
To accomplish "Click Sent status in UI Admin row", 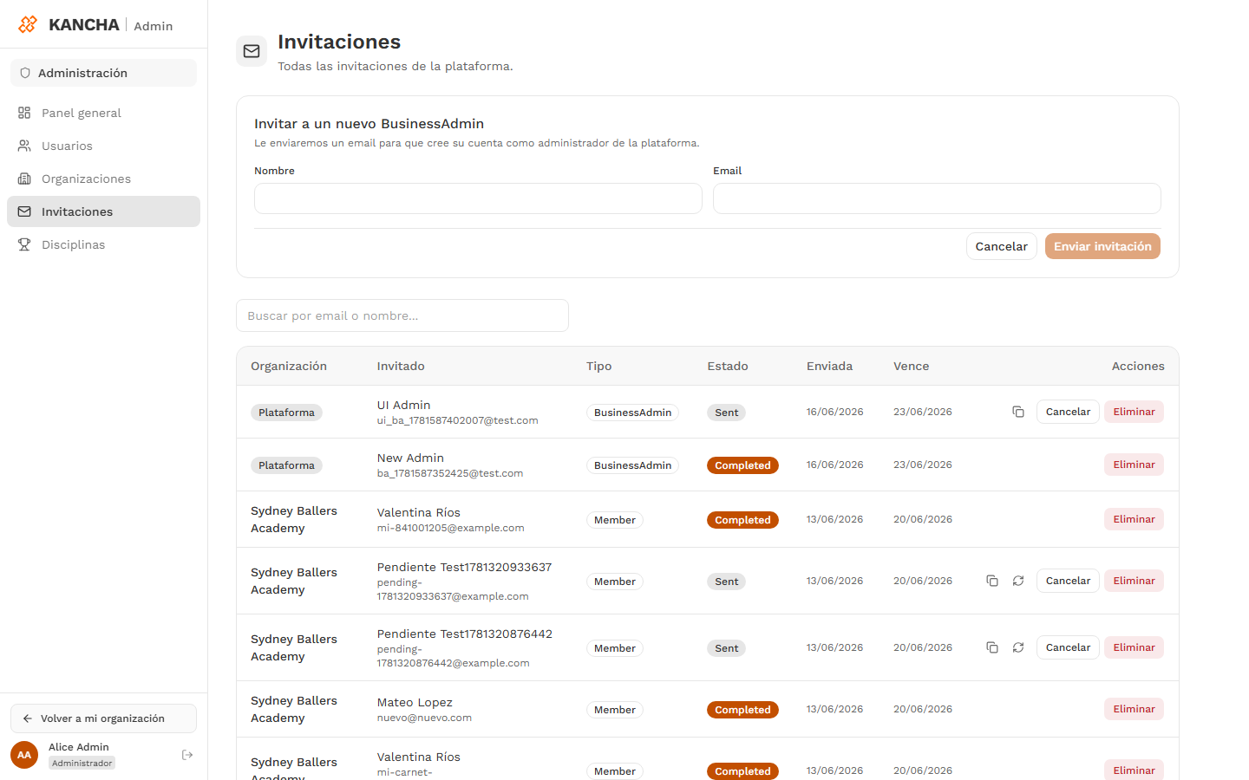I will tap(726, 413).
